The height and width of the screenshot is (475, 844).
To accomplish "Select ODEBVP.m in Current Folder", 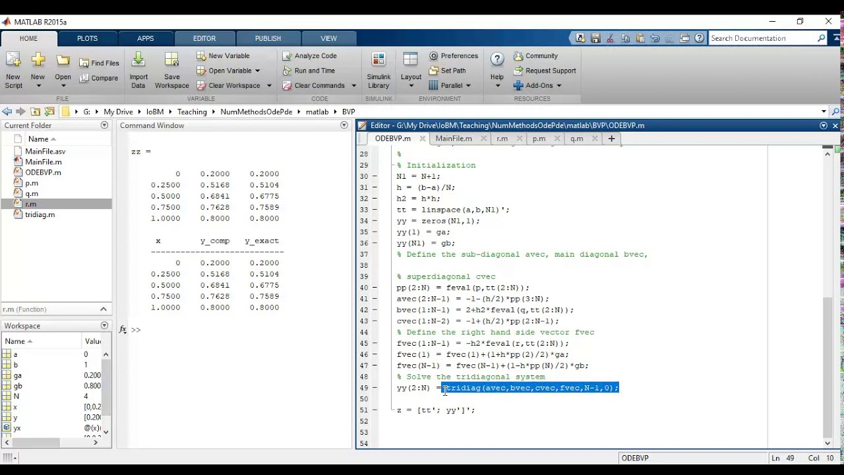I will 43,172.
